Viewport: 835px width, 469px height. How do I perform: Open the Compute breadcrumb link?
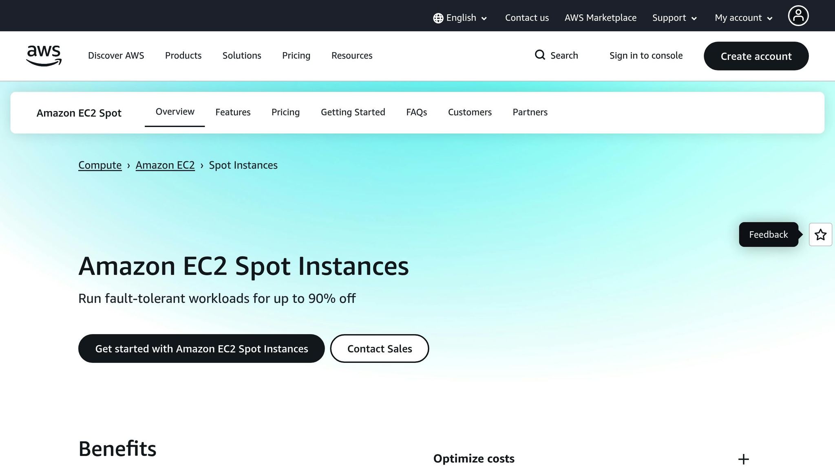pyautogui.click(x=100, y=165)
